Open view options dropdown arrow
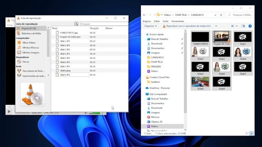This screenshot has height=147, width=262. click(x=237, y=26)
